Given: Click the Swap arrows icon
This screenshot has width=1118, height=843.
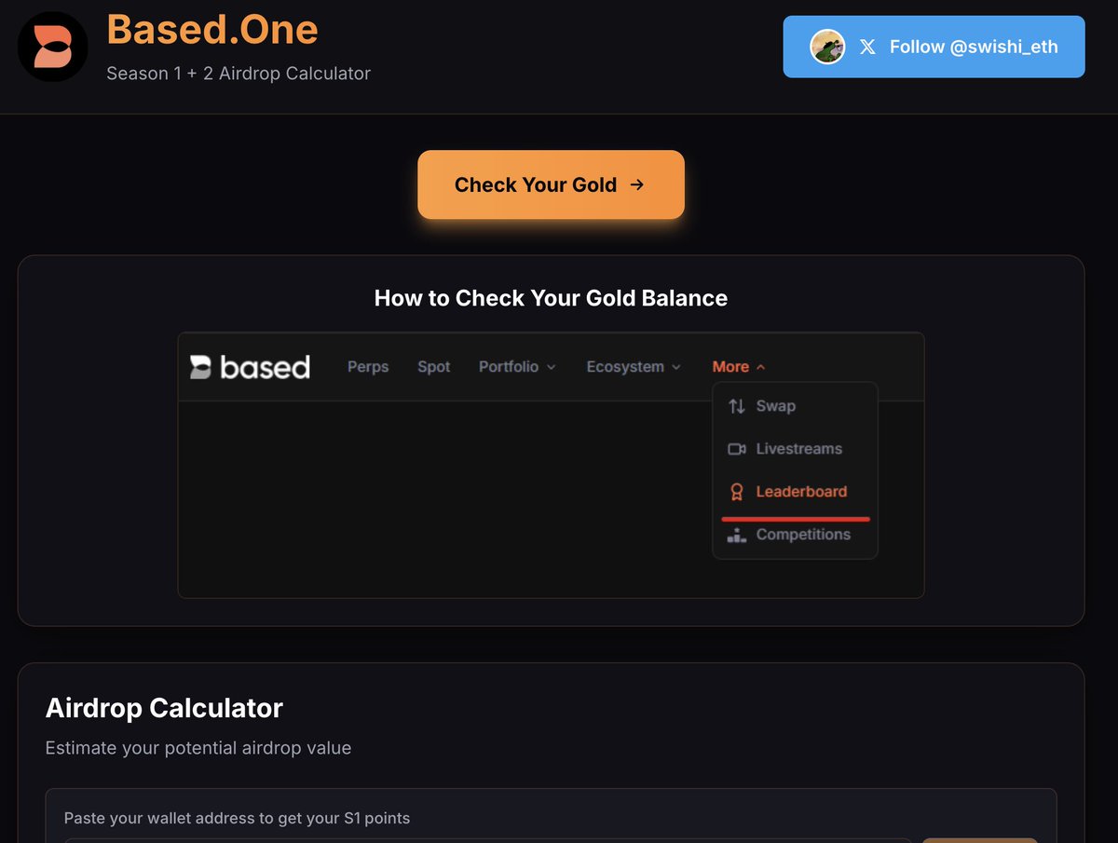Looking at the screenshot, I should (x=736, y=406).
